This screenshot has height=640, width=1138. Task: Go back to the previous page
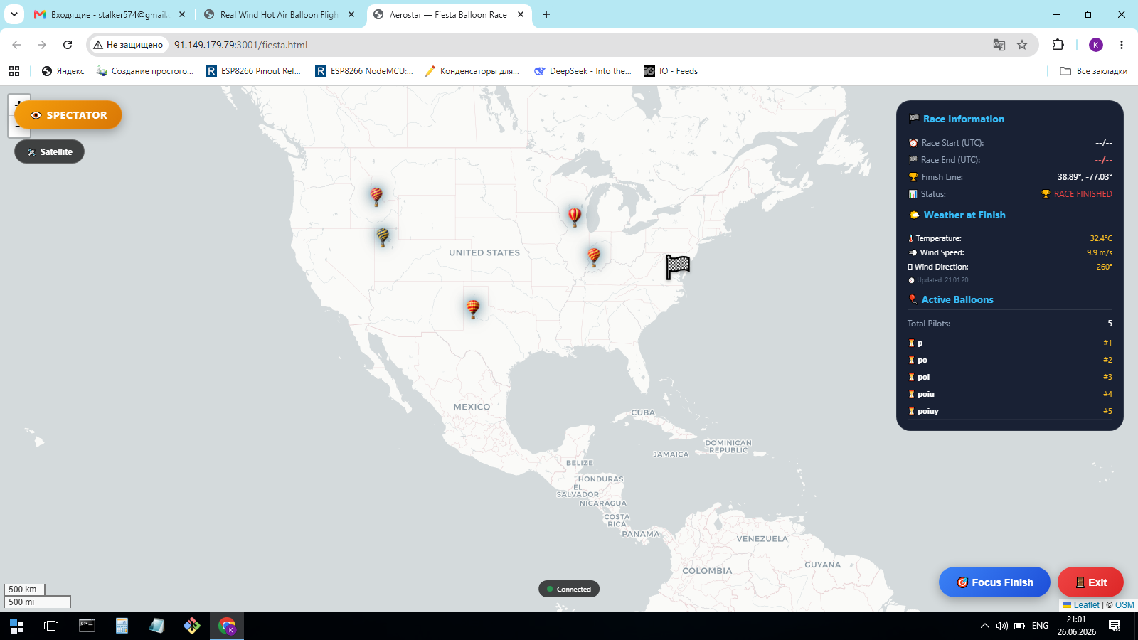pyautogui.click(x=16, y=45)
